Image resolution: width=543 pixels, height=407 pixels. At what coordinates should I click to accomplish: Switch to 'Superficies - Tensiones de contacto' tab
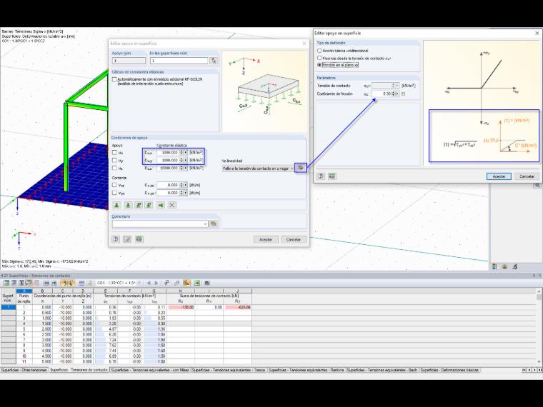point(79,370)
